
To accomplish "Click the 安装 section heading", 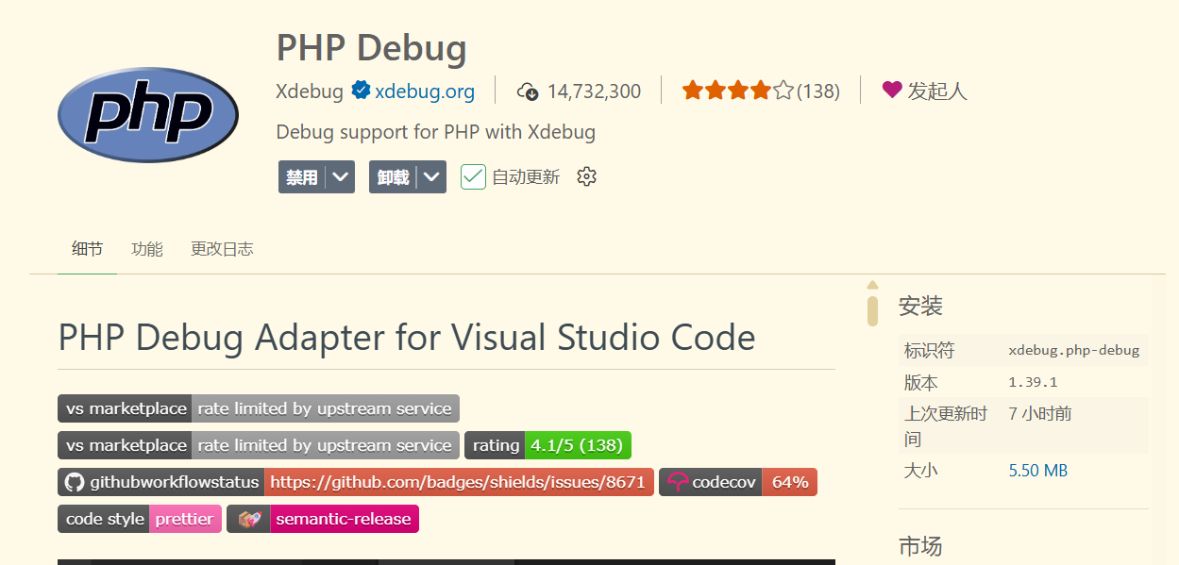I will (920, 307).
